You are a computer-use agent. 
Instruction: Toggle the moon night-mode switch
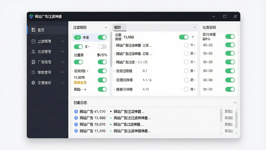tap(77, 37)
